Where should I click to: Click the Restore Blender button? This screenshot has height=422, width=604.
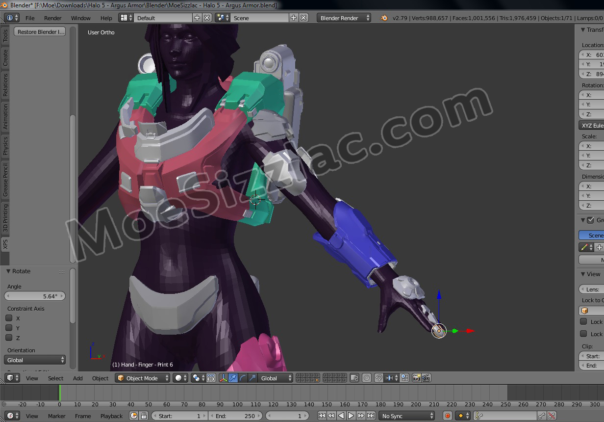click(40, 32)
